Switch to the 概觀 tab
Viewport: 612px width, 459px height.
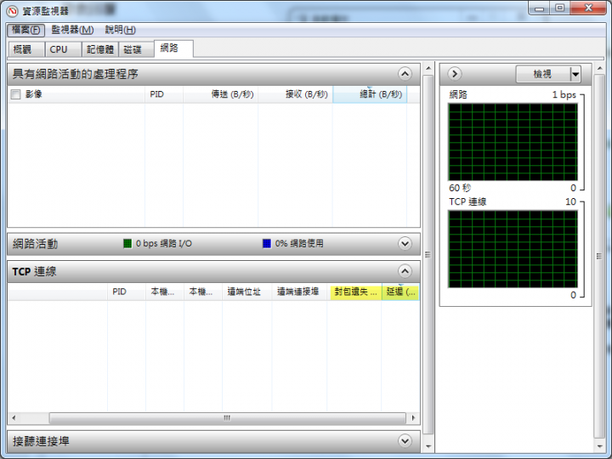coord(26,49)
